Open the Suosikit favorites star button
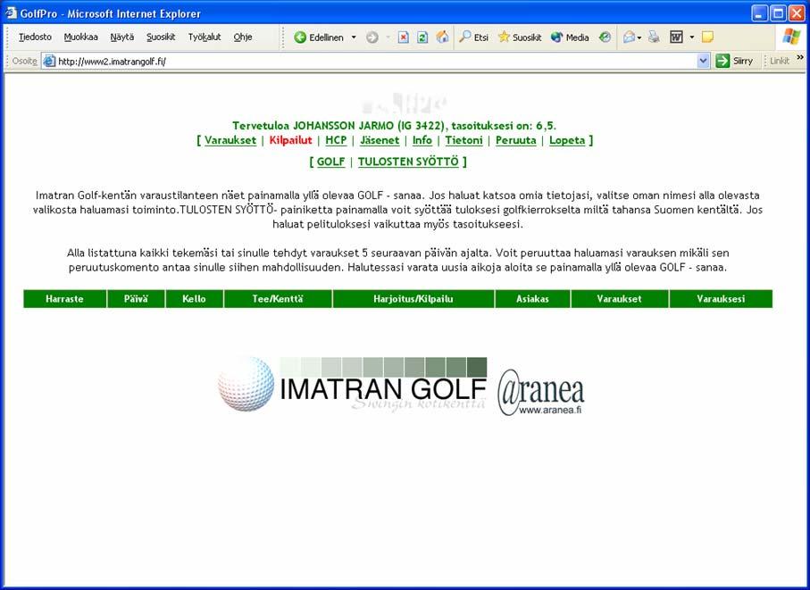 pos(520,37)
